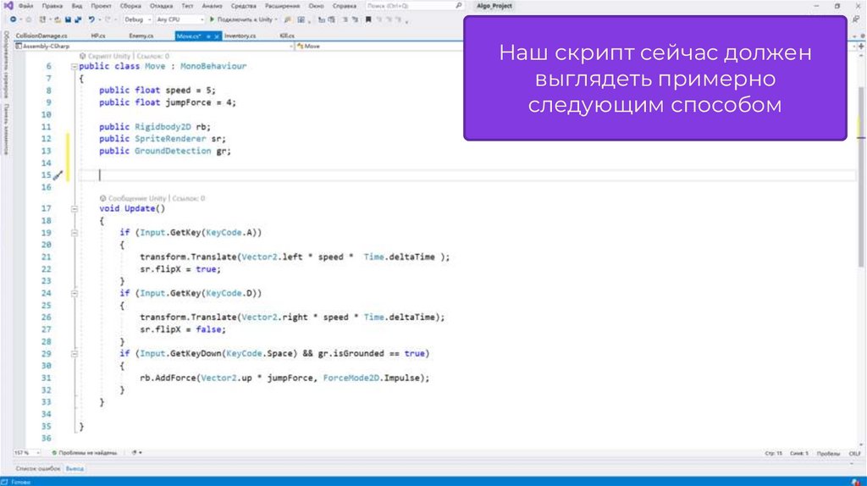This screenshot has height=486, width=867.
Task: Open the Отладка menu
Action: click(162, 6)
